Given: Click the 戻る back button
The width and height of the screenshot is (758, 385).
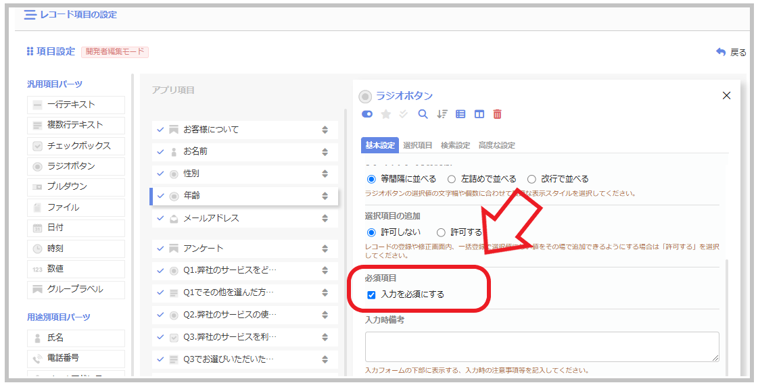Looking at the screenshot, I should pos(731,52).
